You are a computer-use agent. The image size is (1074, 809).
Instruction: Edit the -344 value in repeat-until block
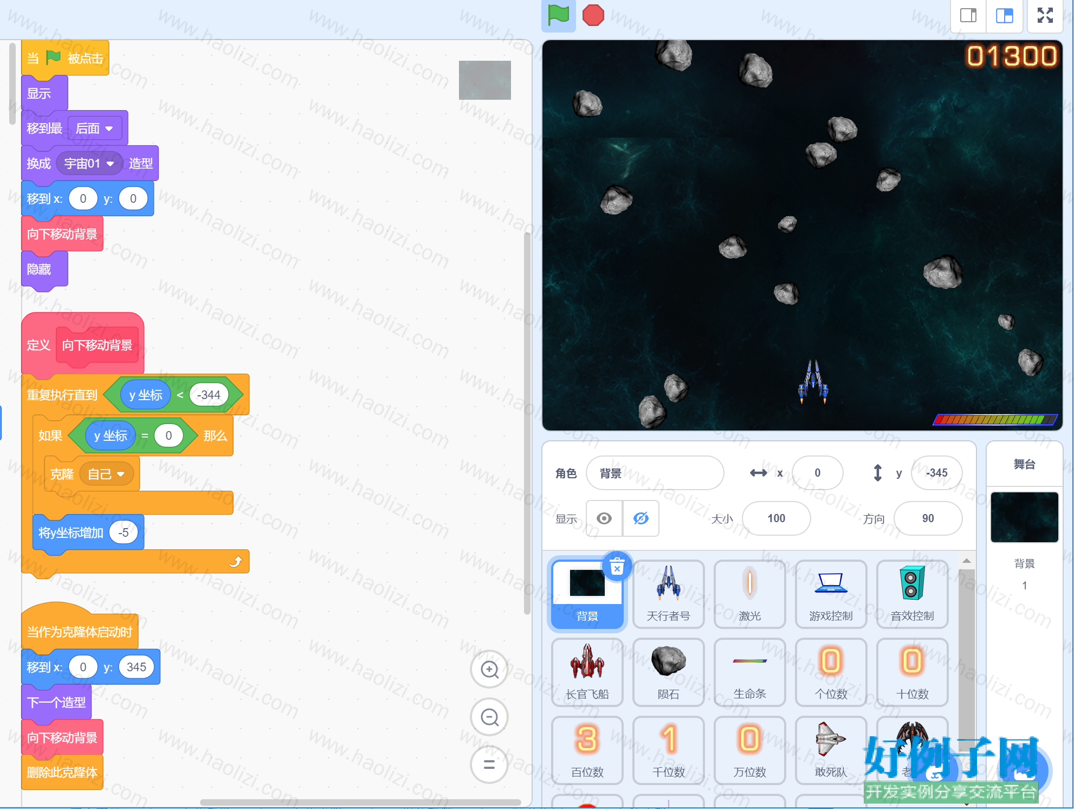click(x=209, y=395)
